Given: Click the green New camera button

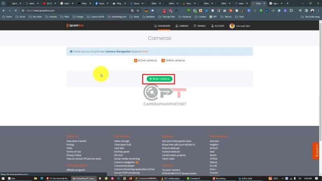Looking at the screenshot, I should (159, 79).
